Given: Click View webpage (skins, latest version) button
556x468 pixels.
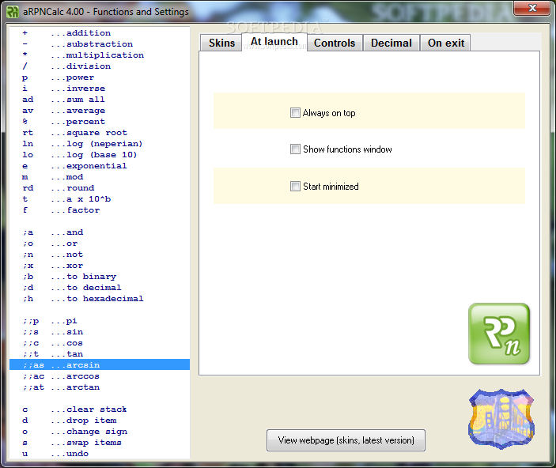Looking at the screenshot, I should coord(346,440).
